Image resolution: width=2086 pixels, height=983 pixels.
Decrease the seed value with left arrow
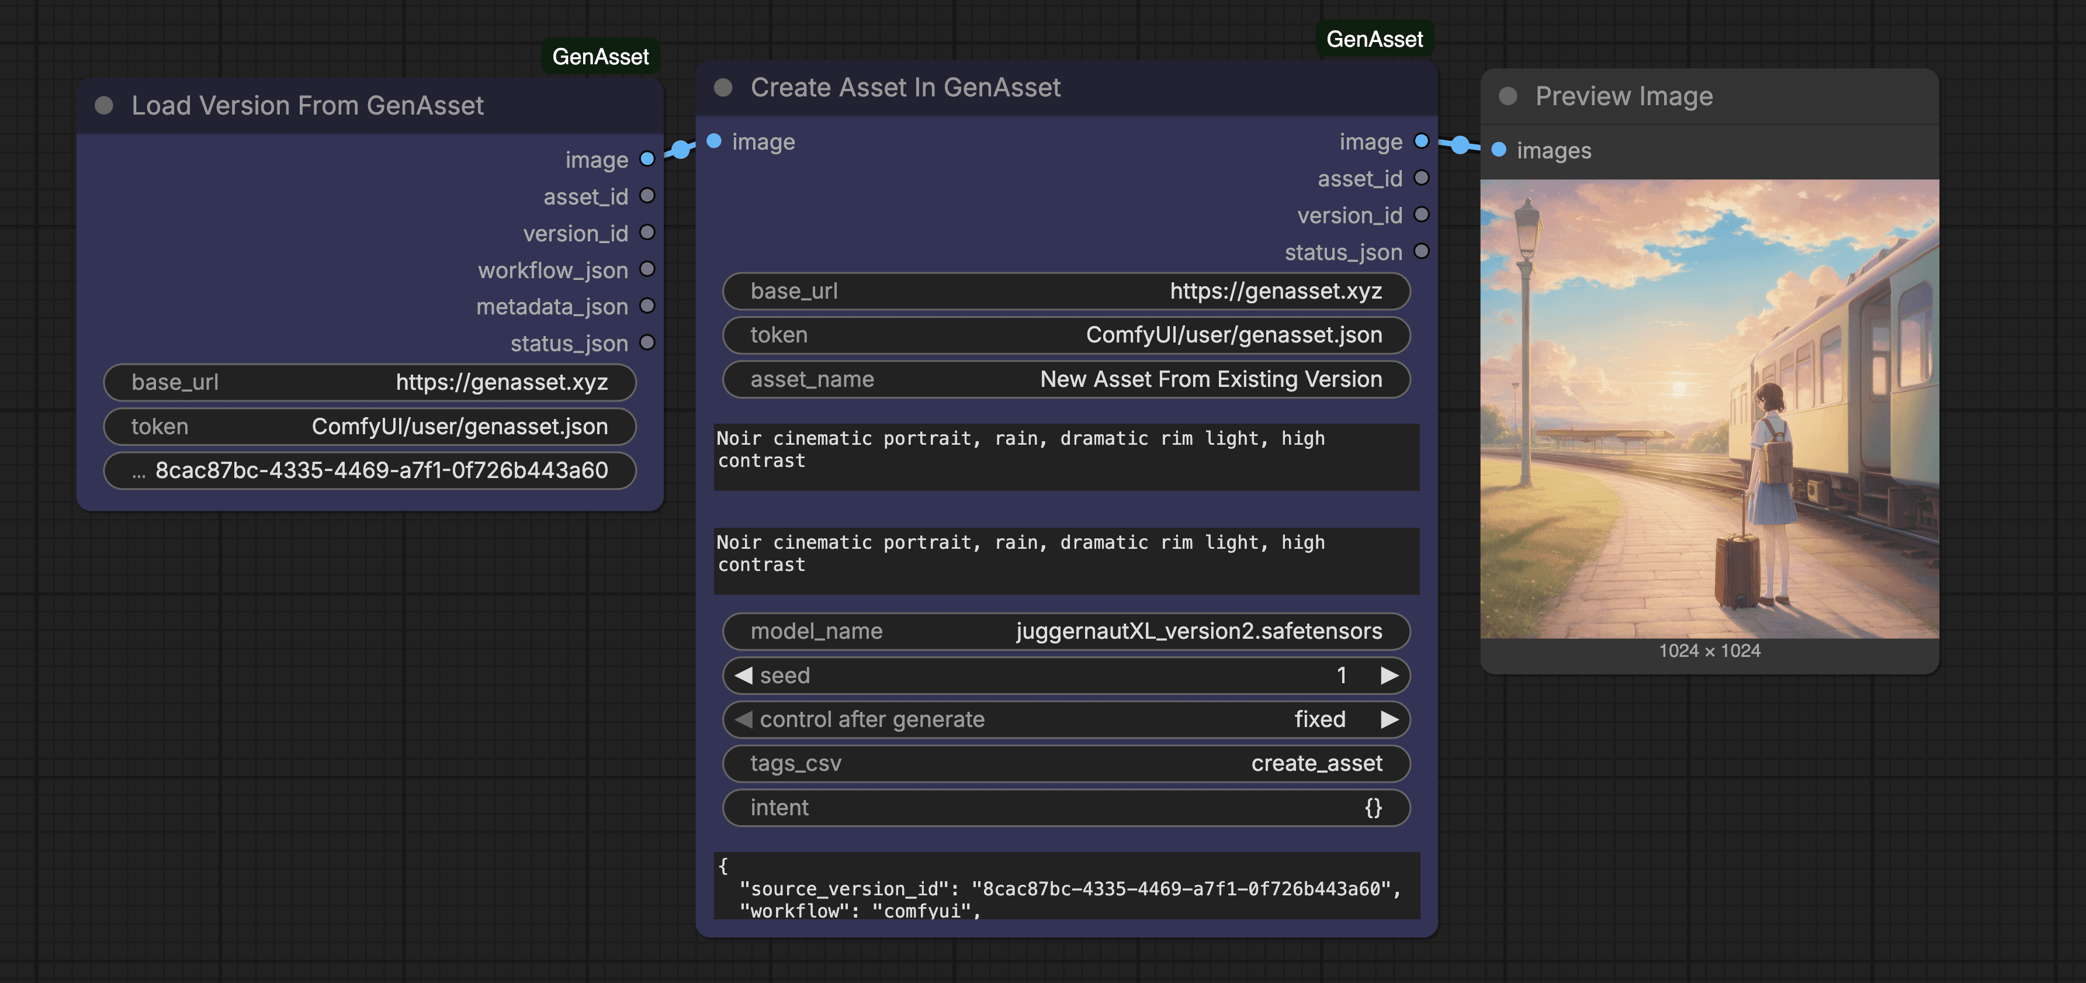(743, 676)
